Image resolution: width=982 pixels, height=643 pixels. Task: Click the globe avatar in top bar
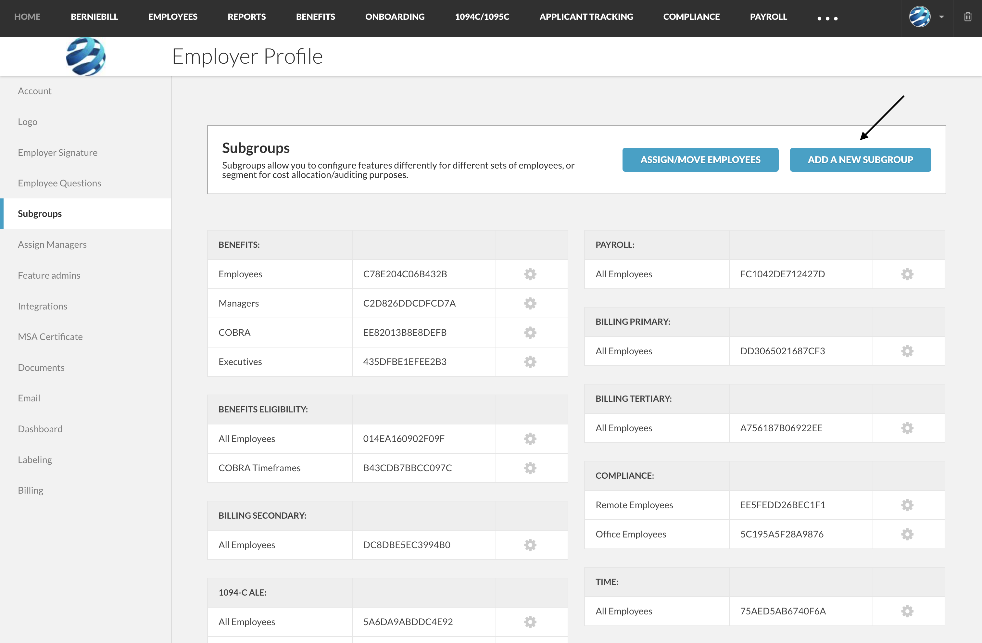920,17
